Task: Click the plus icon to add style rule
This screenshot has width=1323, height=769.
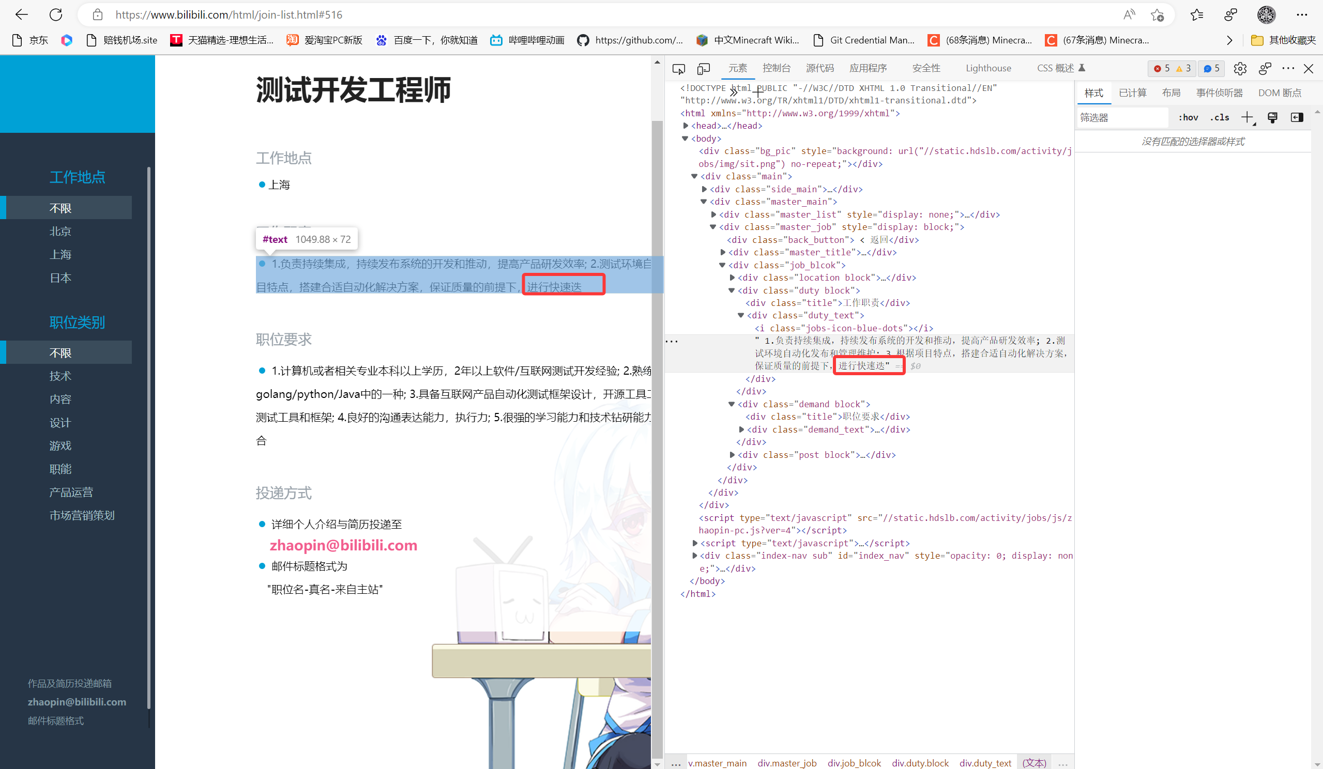Action: coord(1248,117)
